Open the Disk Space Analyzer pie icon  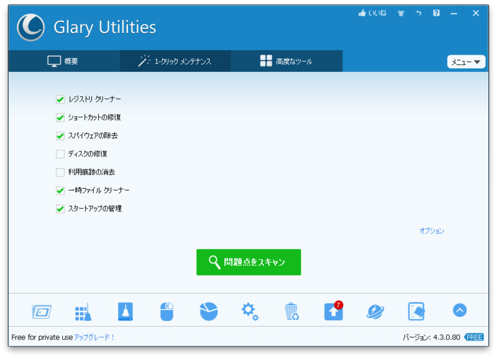(x=209, y=311)
